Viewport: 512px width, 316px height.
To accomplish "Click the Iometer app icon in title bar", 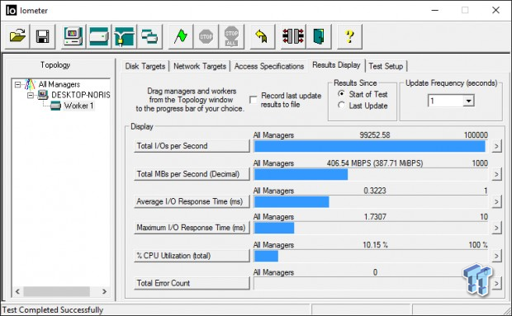I will (x=11, y=11).
